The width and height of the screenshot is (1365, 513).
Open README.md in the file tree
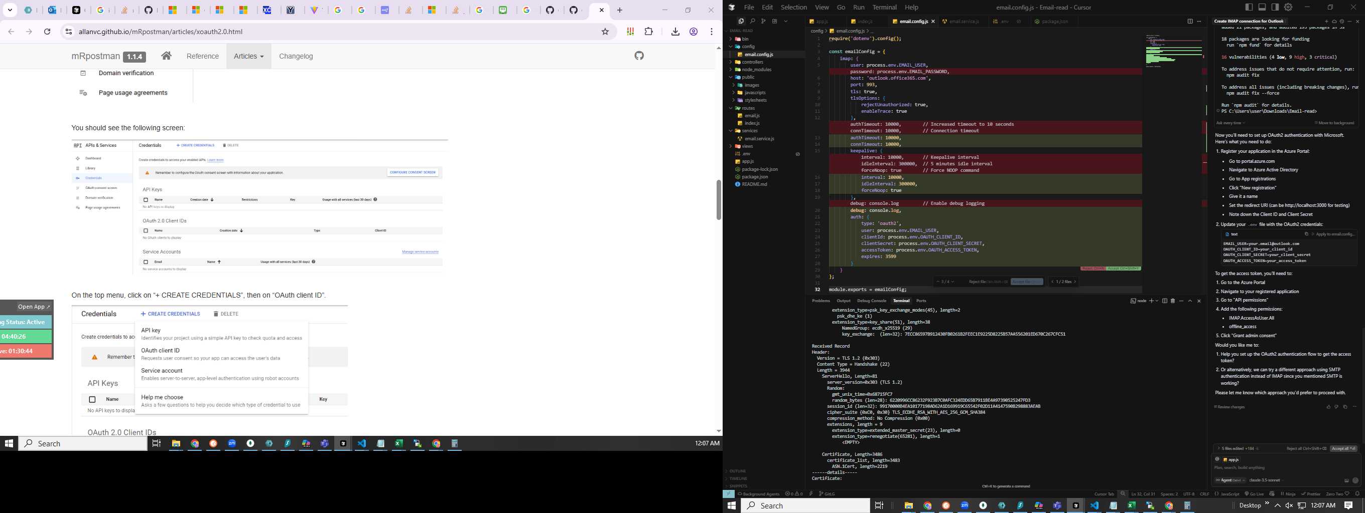click(x=754, y=184)
